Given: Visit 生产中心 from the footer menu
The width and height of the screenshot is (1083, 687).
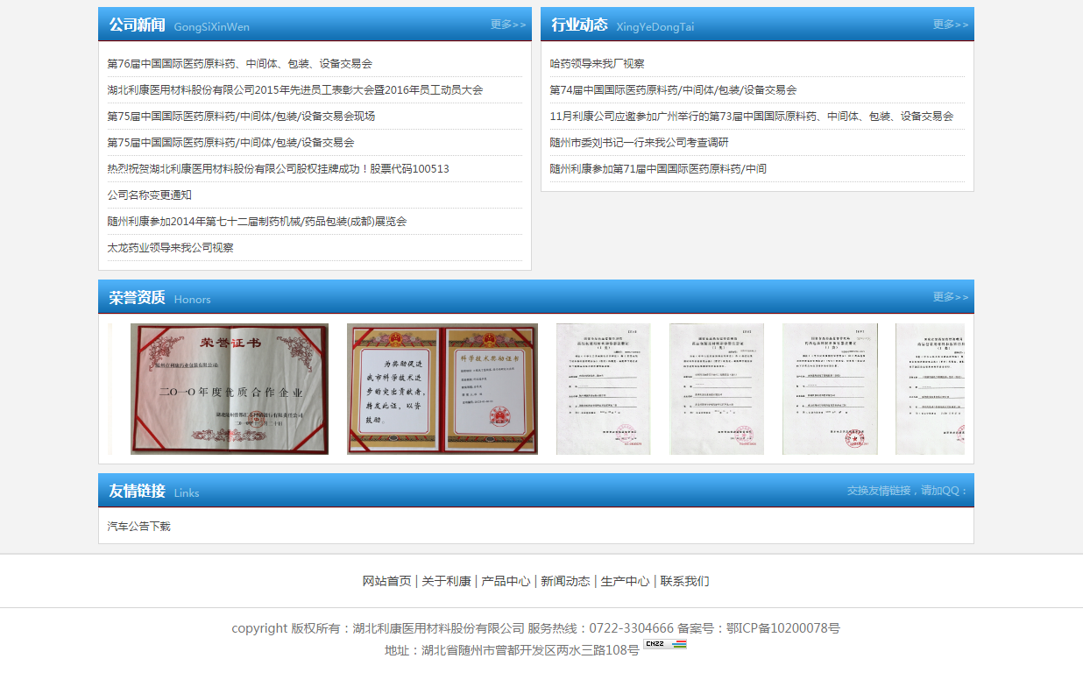Looking at the screenshot, I should (625, 581).
